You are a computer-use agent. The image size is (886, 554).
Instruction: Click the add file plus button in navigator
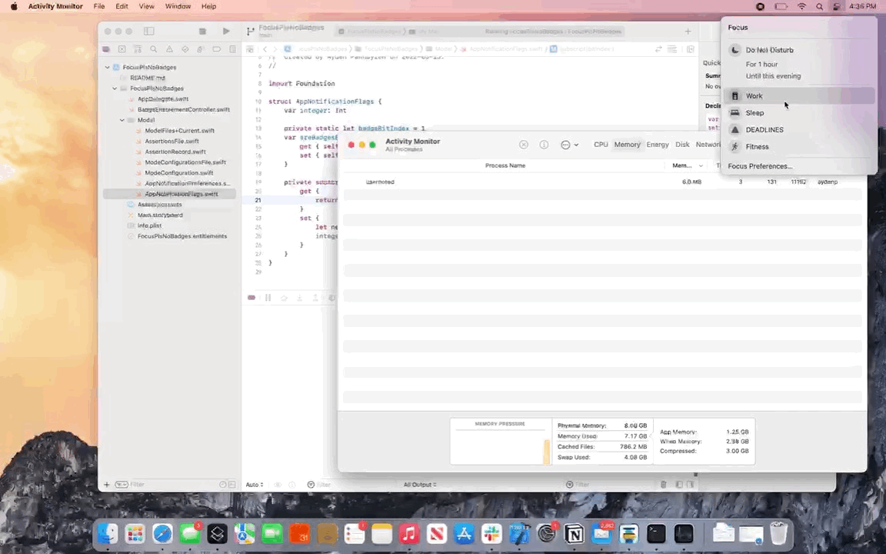pos(106,485)
